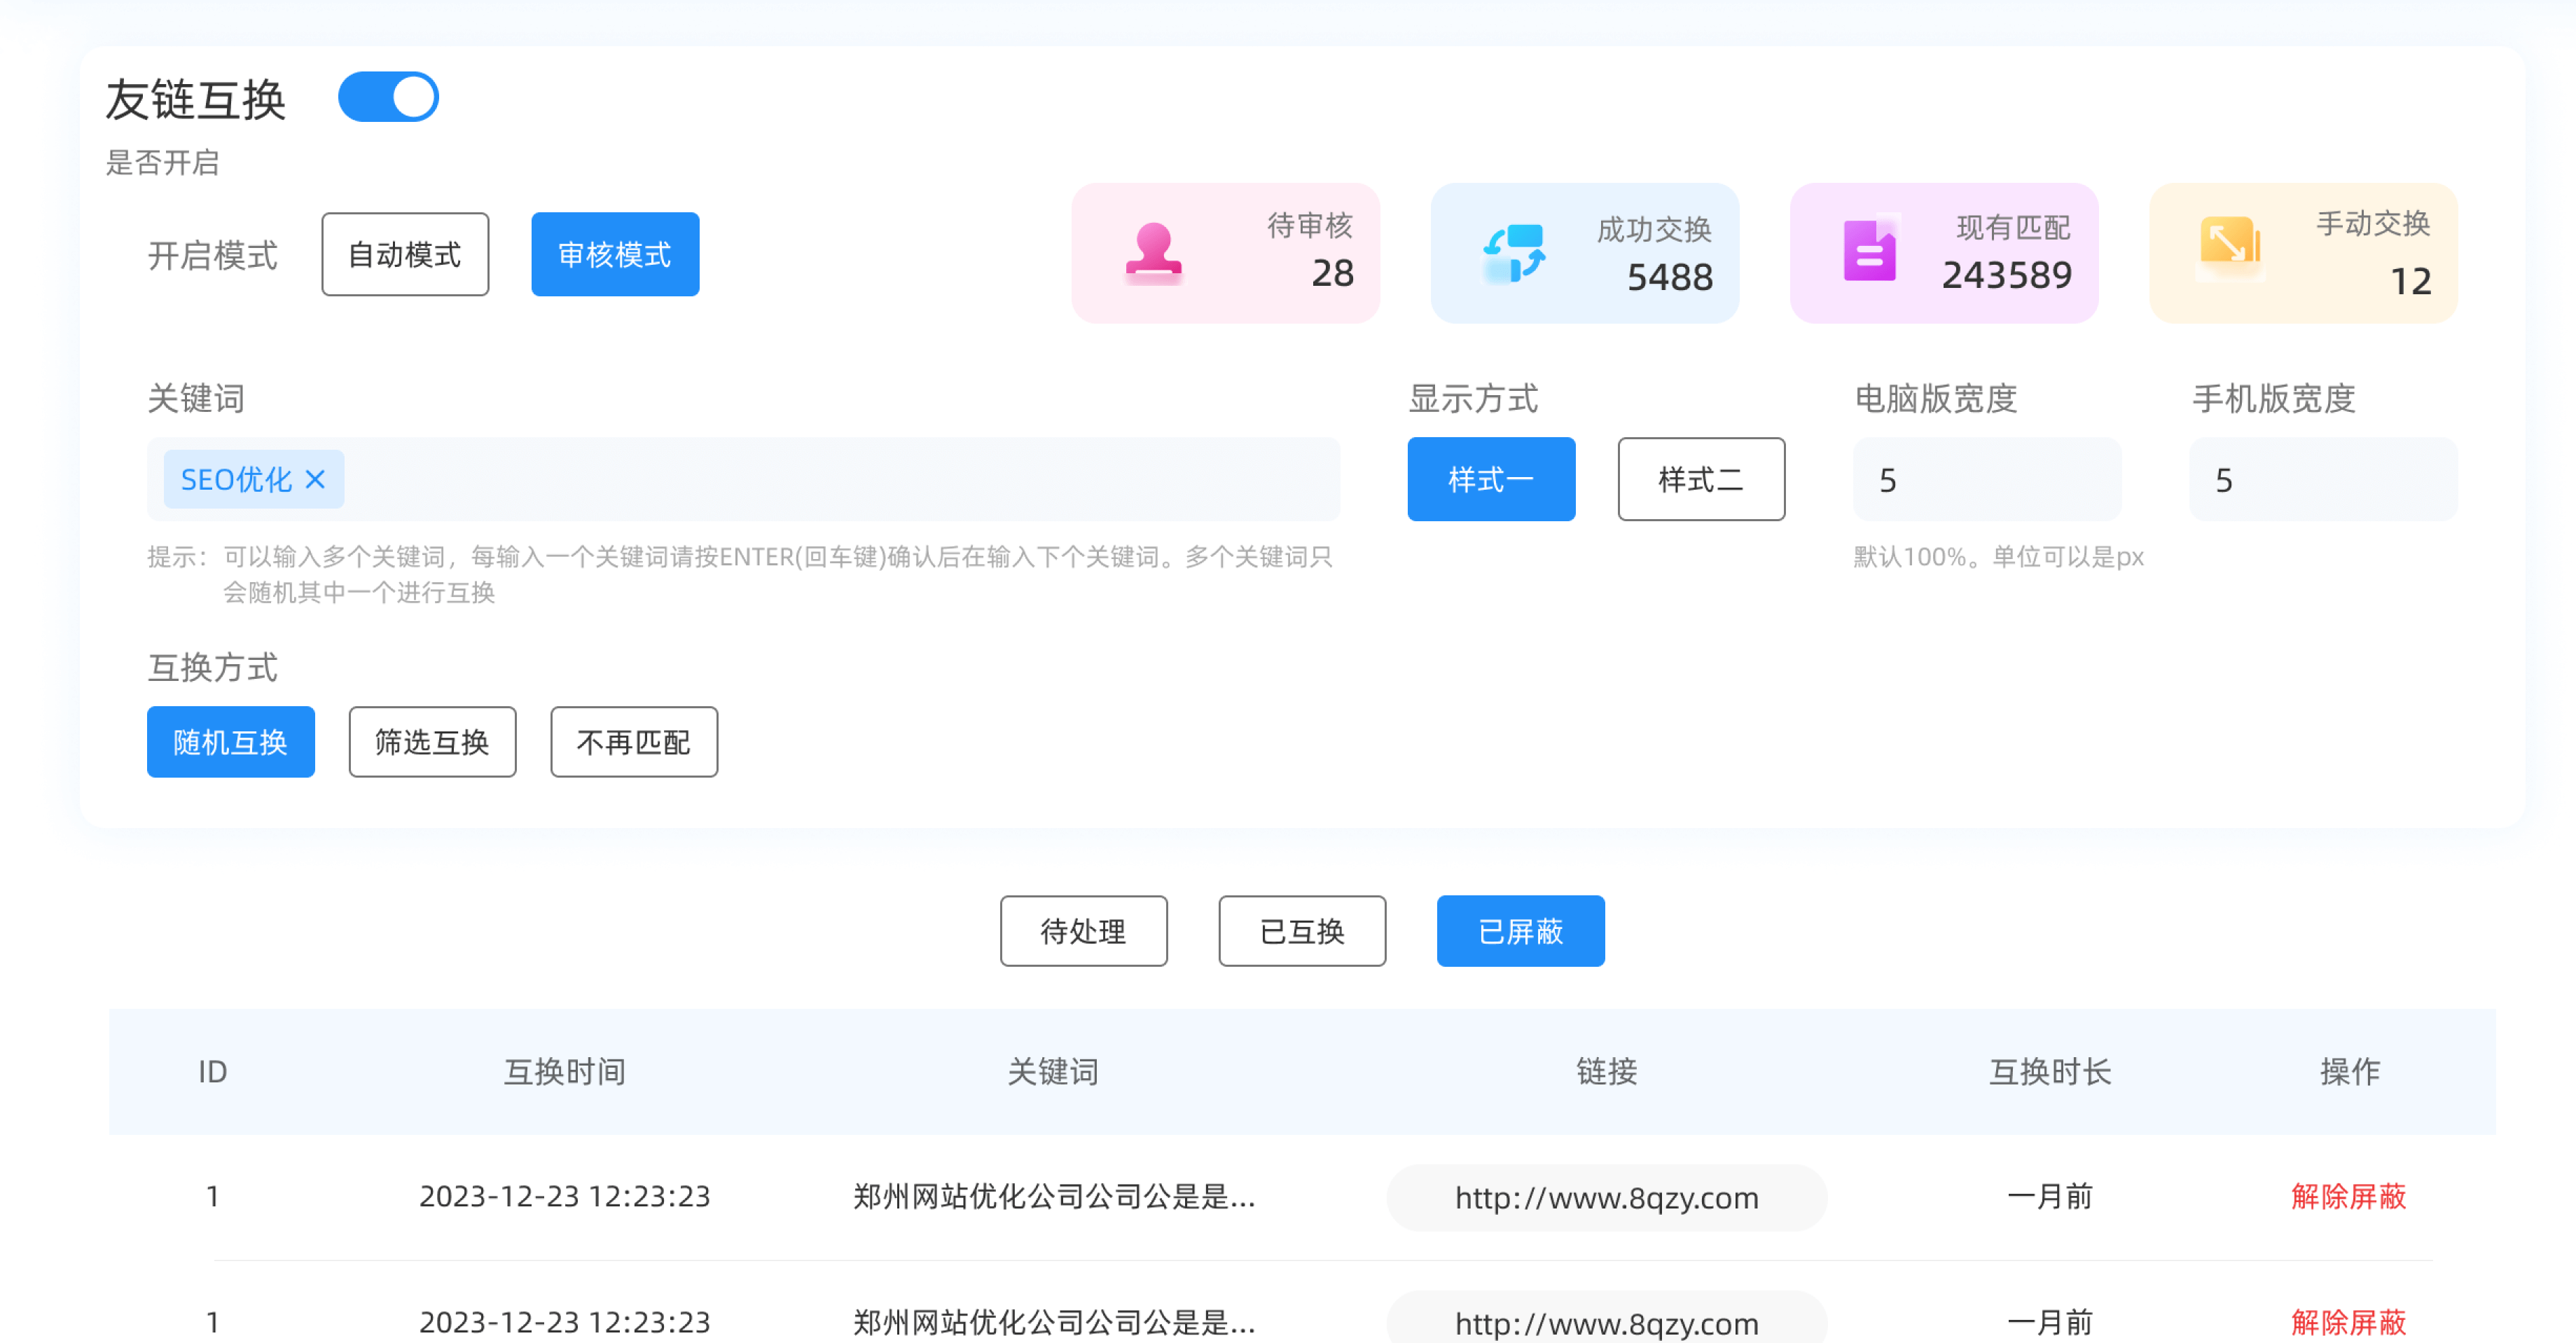The height and width of the screenshot is (1343, 2576).
Task: Open the first row's 8qzy.com link
Action: click(x=1606, y=1197)
